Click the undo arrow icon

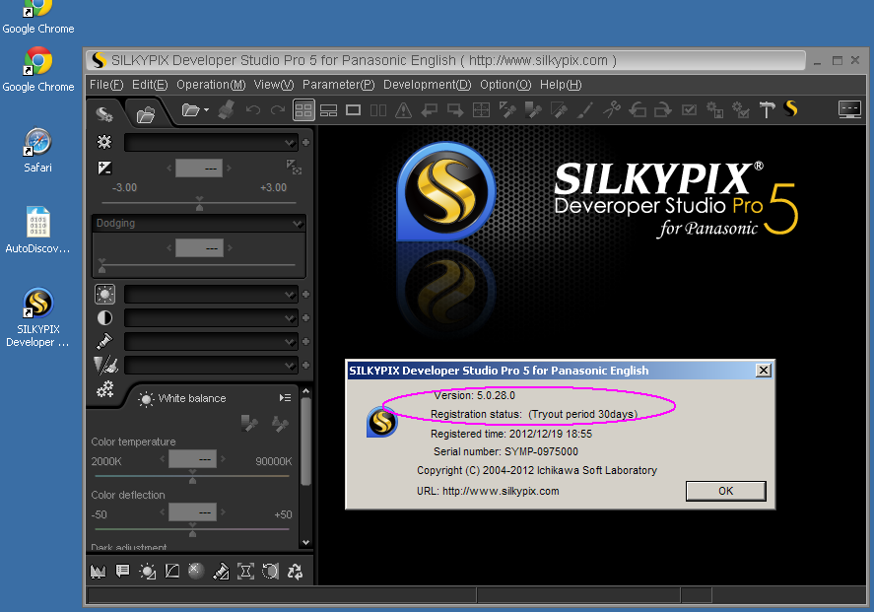[x=253, y=110]
